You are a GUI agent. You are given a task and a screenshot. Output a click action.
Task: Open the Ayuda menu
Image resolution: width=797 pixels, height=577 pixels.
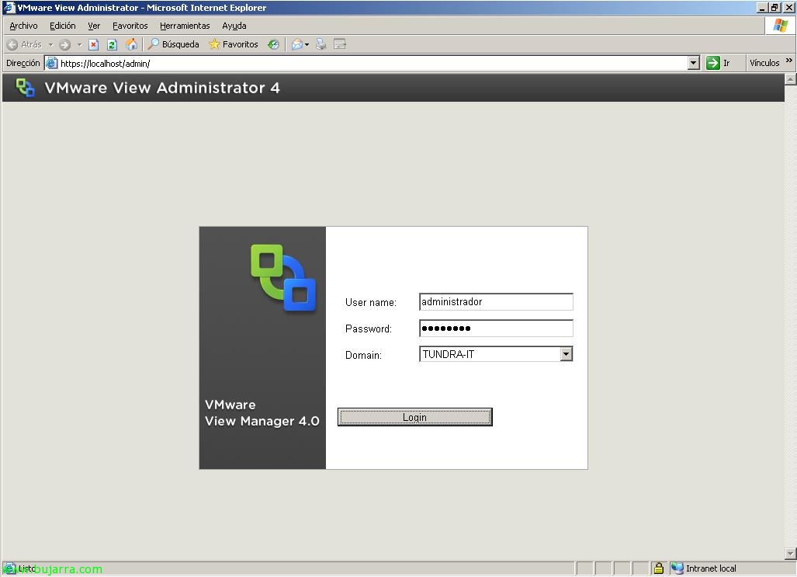(x=234, y=26)
